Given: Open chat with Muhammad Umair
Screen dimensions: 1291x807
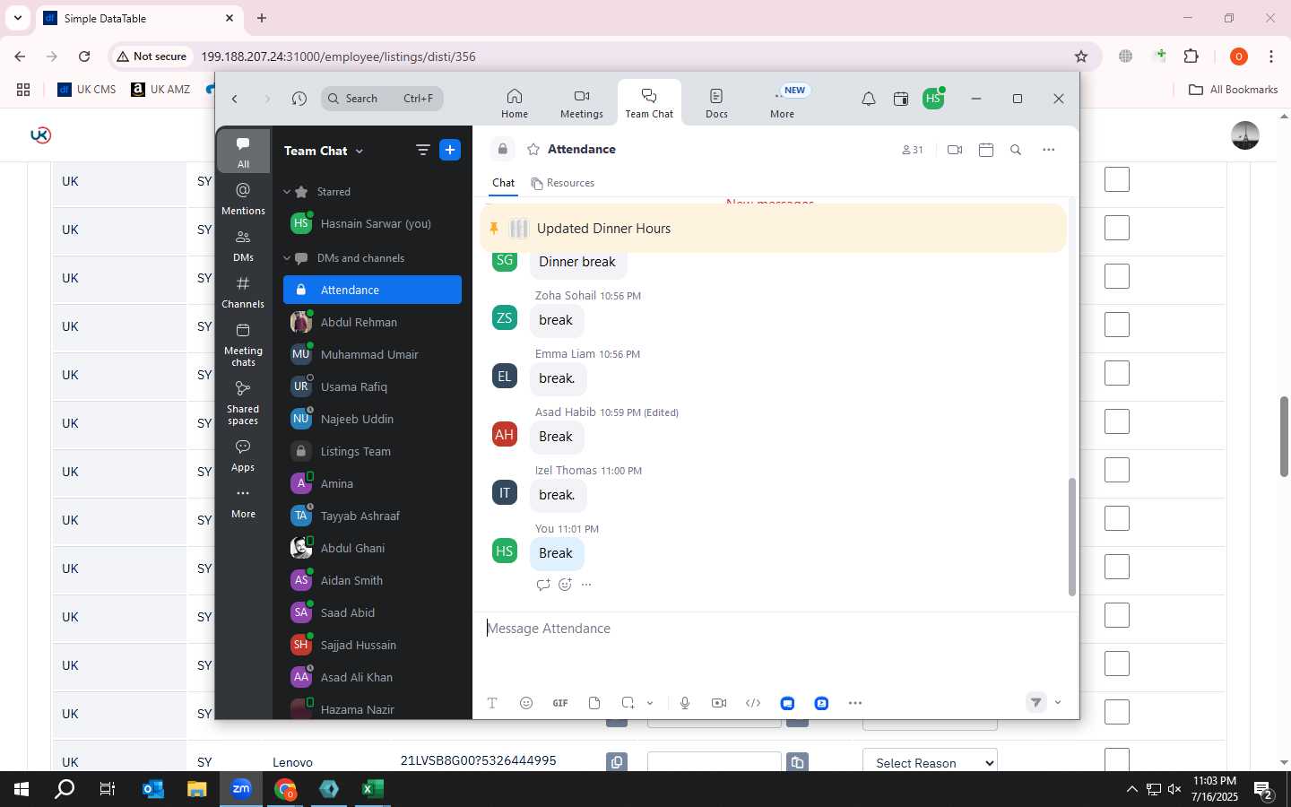Looking at the screenshot, I should click(372, 355).
